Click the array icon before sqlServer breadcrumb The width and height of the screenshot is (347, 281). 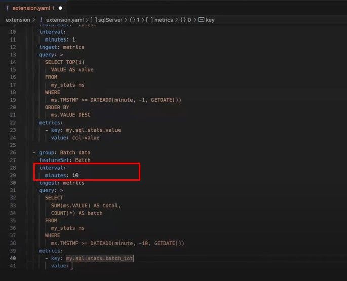(93, 20)
